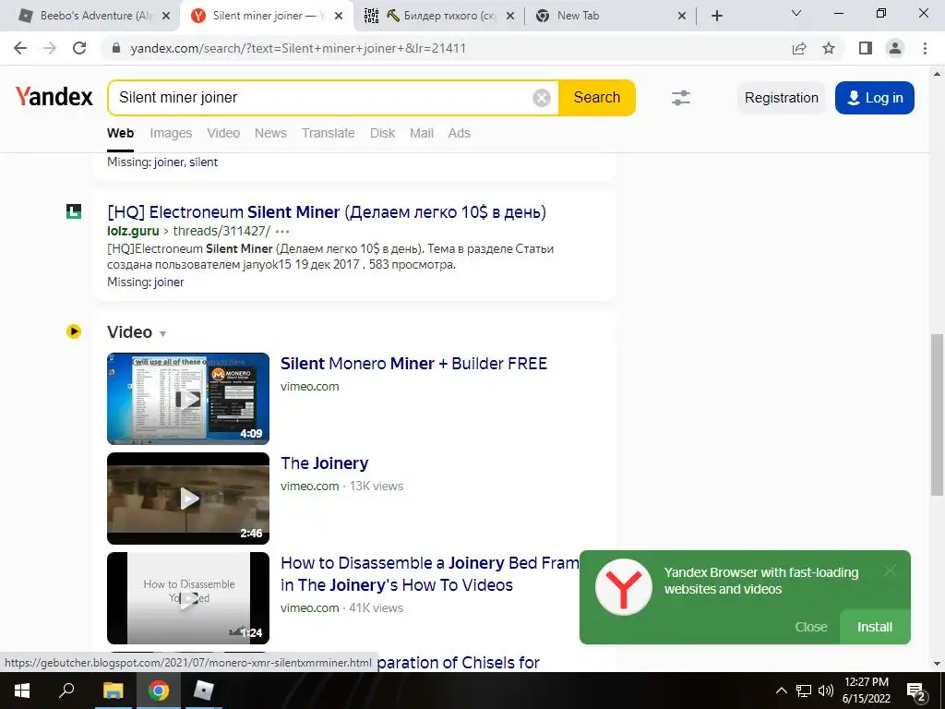Open network status tray icon

click(804, 691)
